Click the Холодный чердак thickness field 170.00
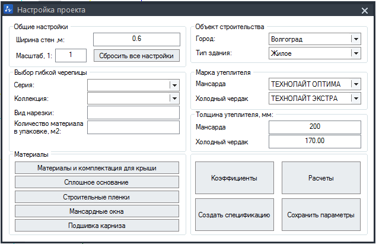This screenshot has height=244, width=379. [315, 141]
